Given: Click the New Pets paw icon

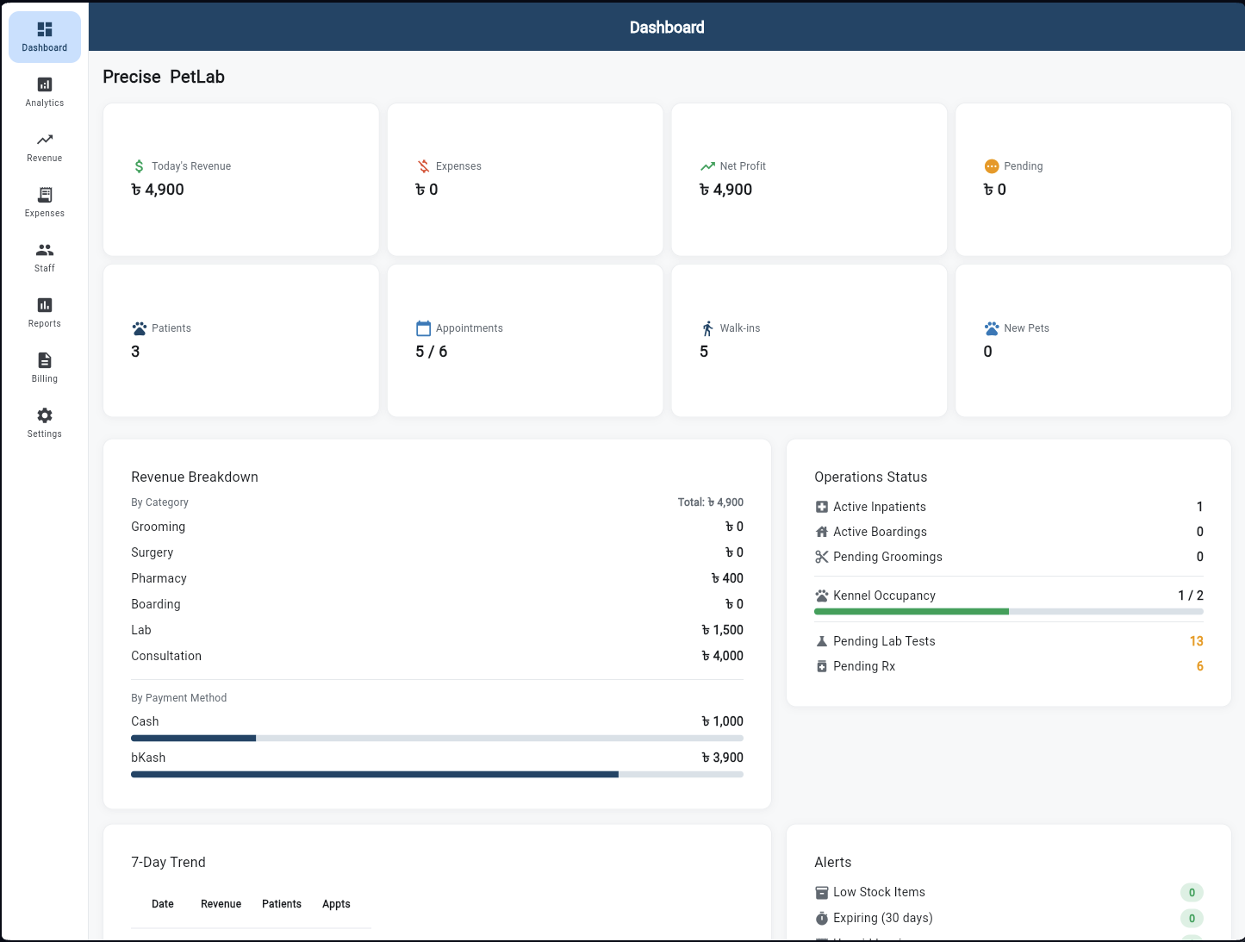Looking at the screenshot, I should coord(990,328).
